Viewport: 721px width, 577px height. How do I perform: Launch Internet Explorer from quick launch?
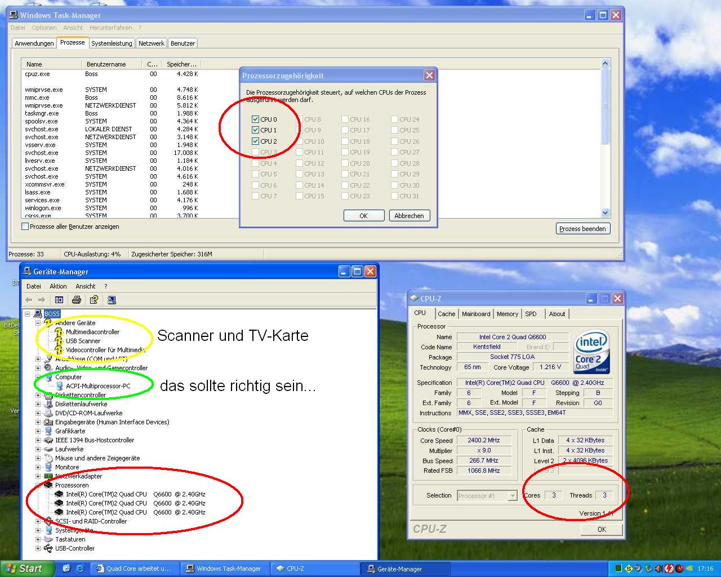(x=79, y=569)
